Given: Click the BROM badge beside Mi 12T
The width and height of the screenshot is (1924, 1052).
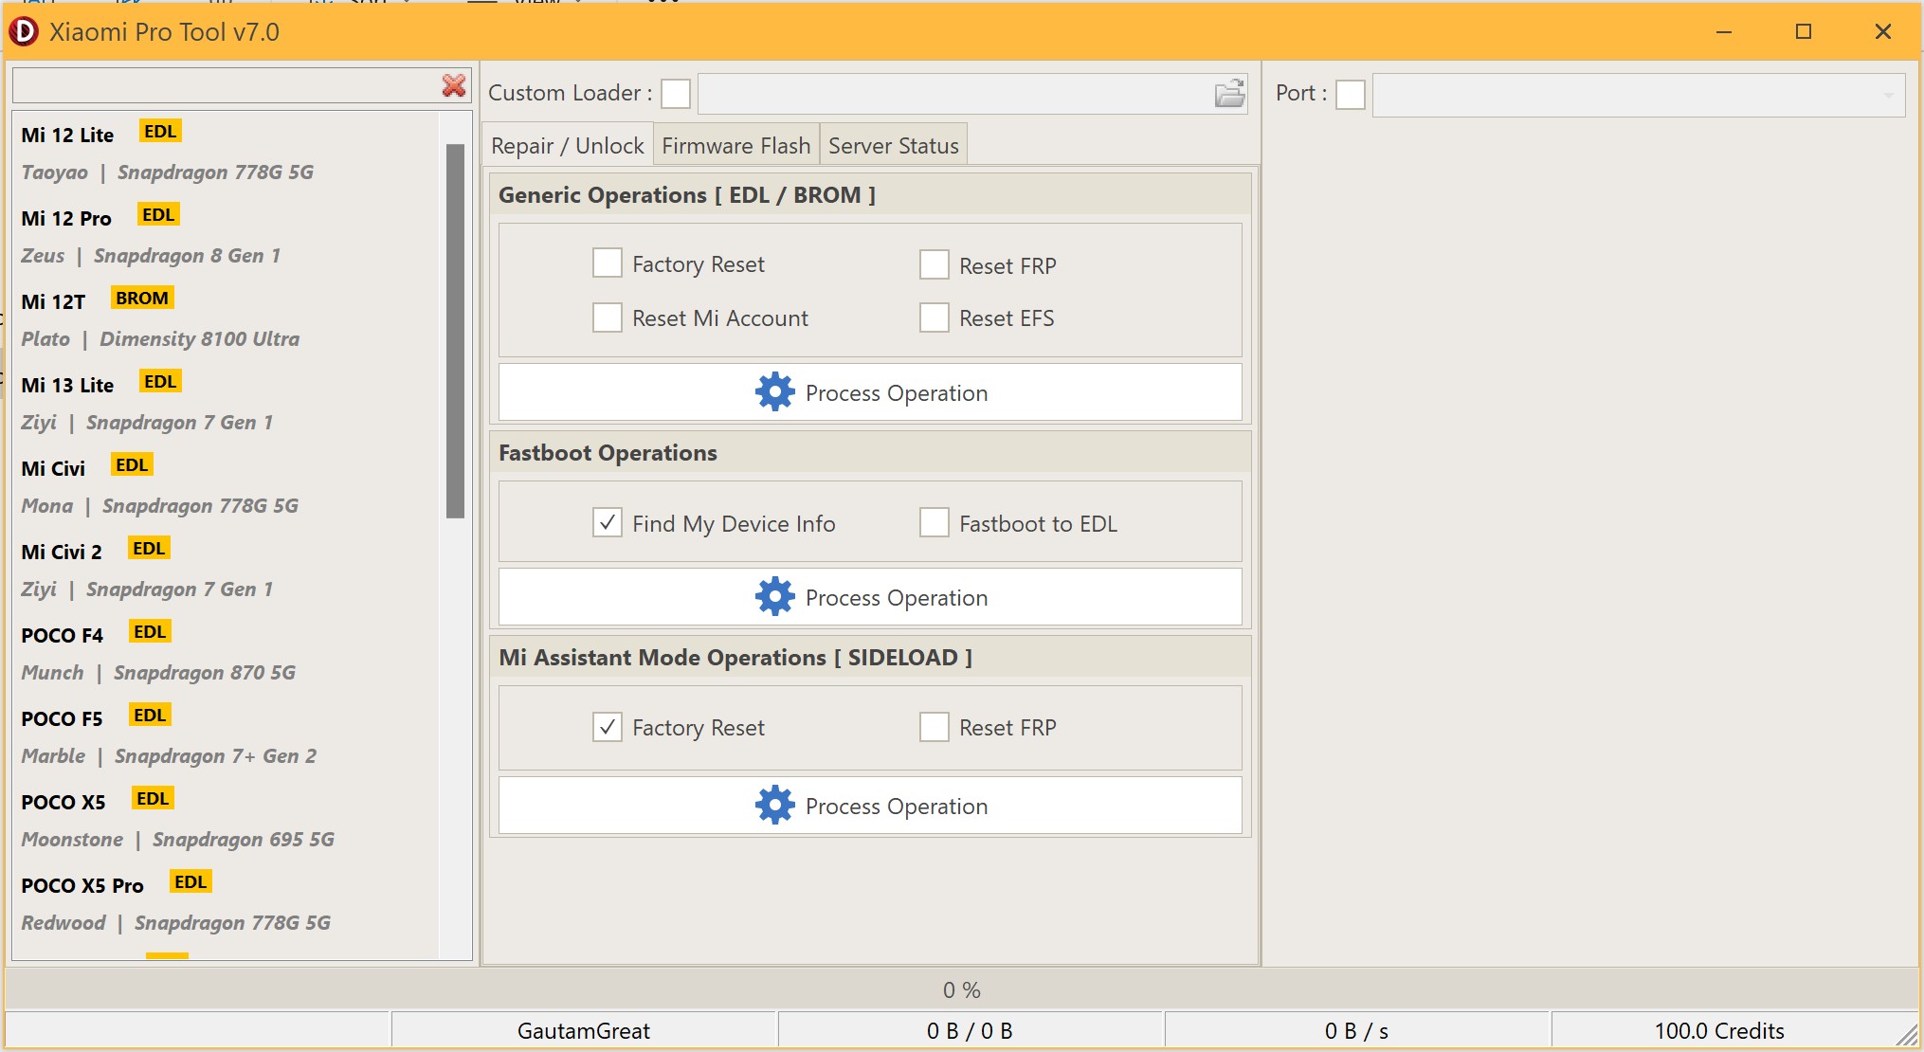Looking at the screenshot, I should [x=142, y=298].
